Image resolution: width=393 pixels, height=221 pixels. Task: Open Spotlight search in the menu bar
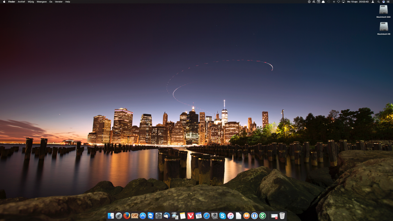point(378,2)
